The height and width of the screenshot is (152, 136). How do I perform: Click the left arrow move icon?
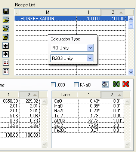tap(6, 46)
